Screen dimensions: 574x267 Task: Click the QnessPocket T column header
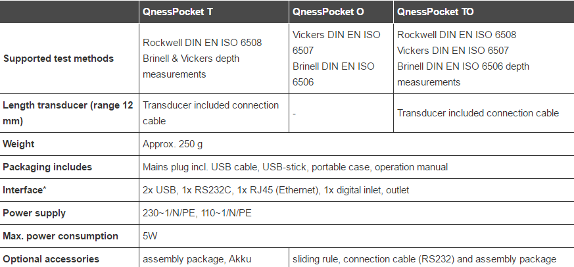(178, 12)
